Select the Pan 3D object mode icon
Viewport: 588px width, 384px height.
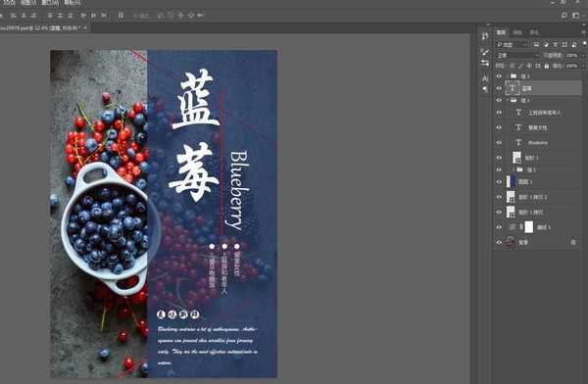[x=180, y=16]
